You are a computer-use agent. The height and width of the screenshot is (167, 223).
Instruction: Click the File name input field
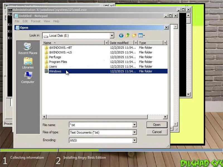101,125
